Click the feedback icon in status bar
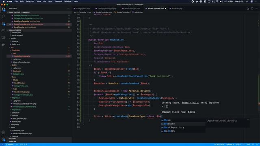The width and height of the screenshot is (260, 146). pyautogui.click(x=253, y=144)
